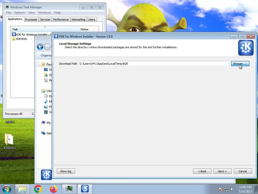Click the Show desktop strip

[256, 189]
